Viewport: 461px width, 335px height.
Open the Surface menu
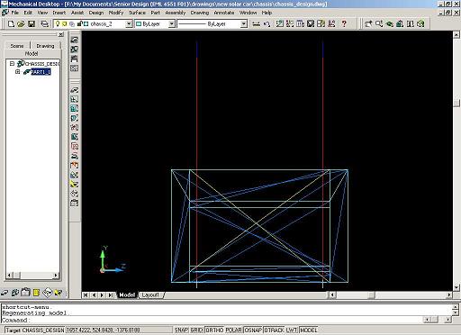coord(137,13)
